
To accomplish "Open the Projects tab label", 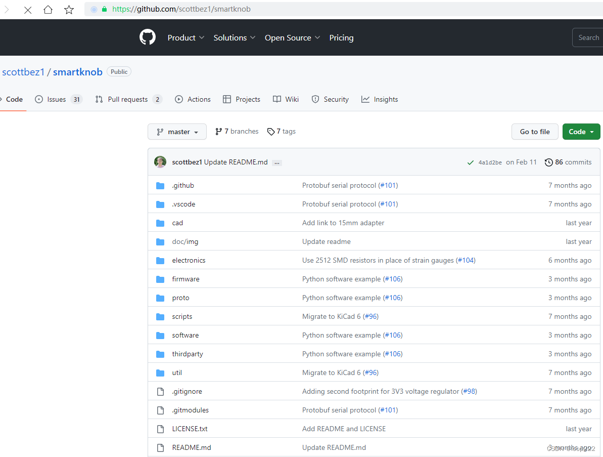I will pos(248,99).
